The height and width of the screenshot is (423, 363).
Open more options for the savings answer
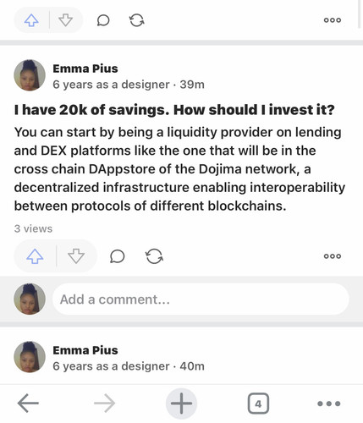[x=333, y=256]
